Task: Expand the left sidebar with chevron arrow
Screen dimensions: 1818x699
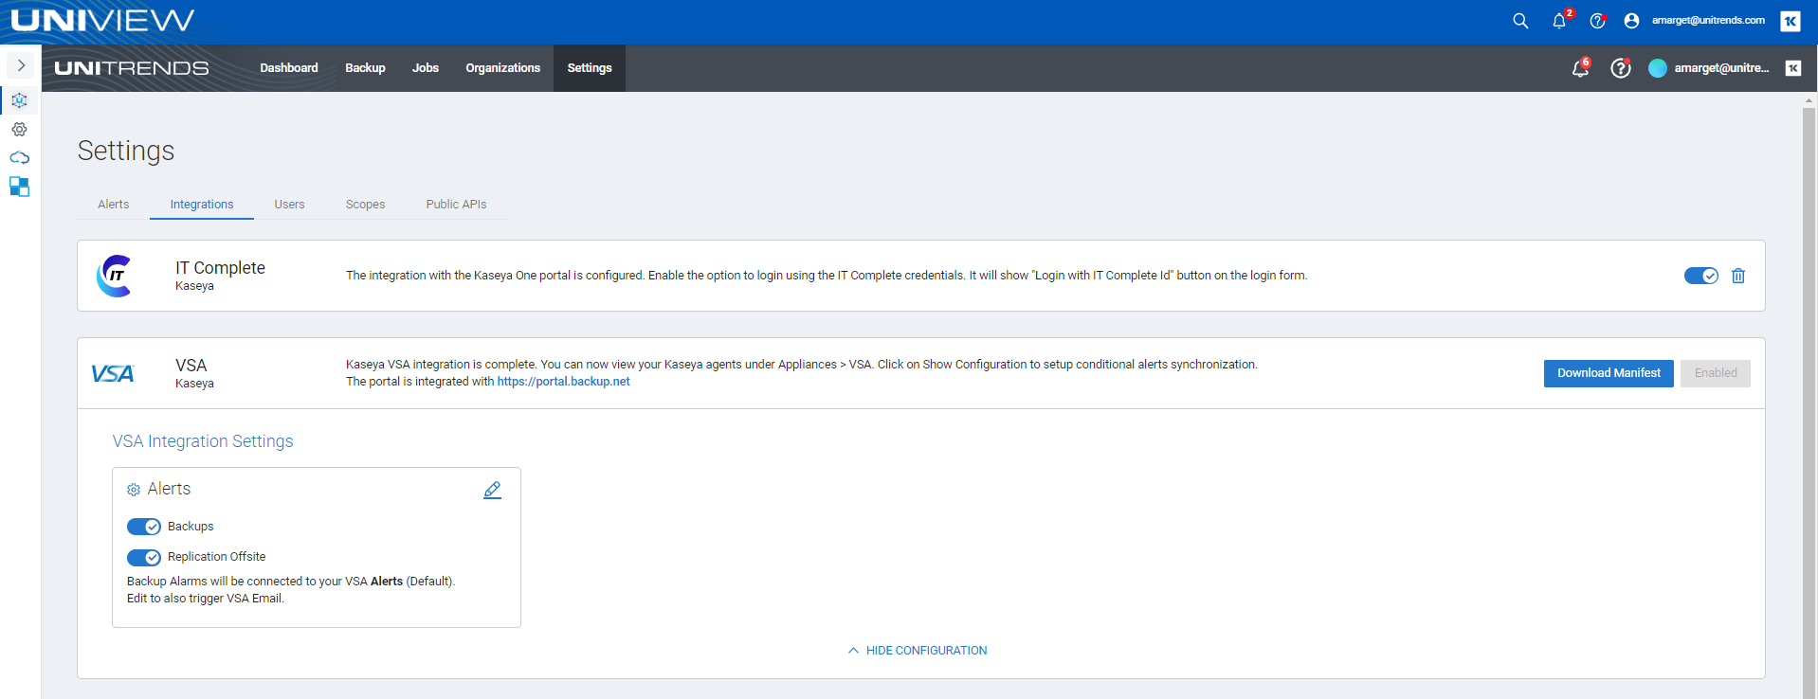Action: tap(21, 65)
